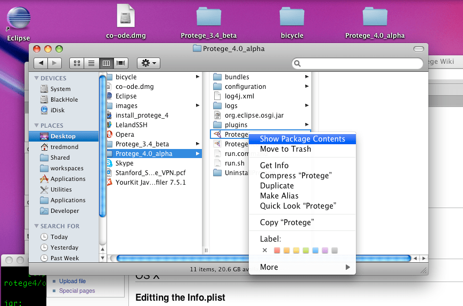The height and width of the screenshot is (306, 463).
Task: Click the Finder search field
Action: [358, 63]
